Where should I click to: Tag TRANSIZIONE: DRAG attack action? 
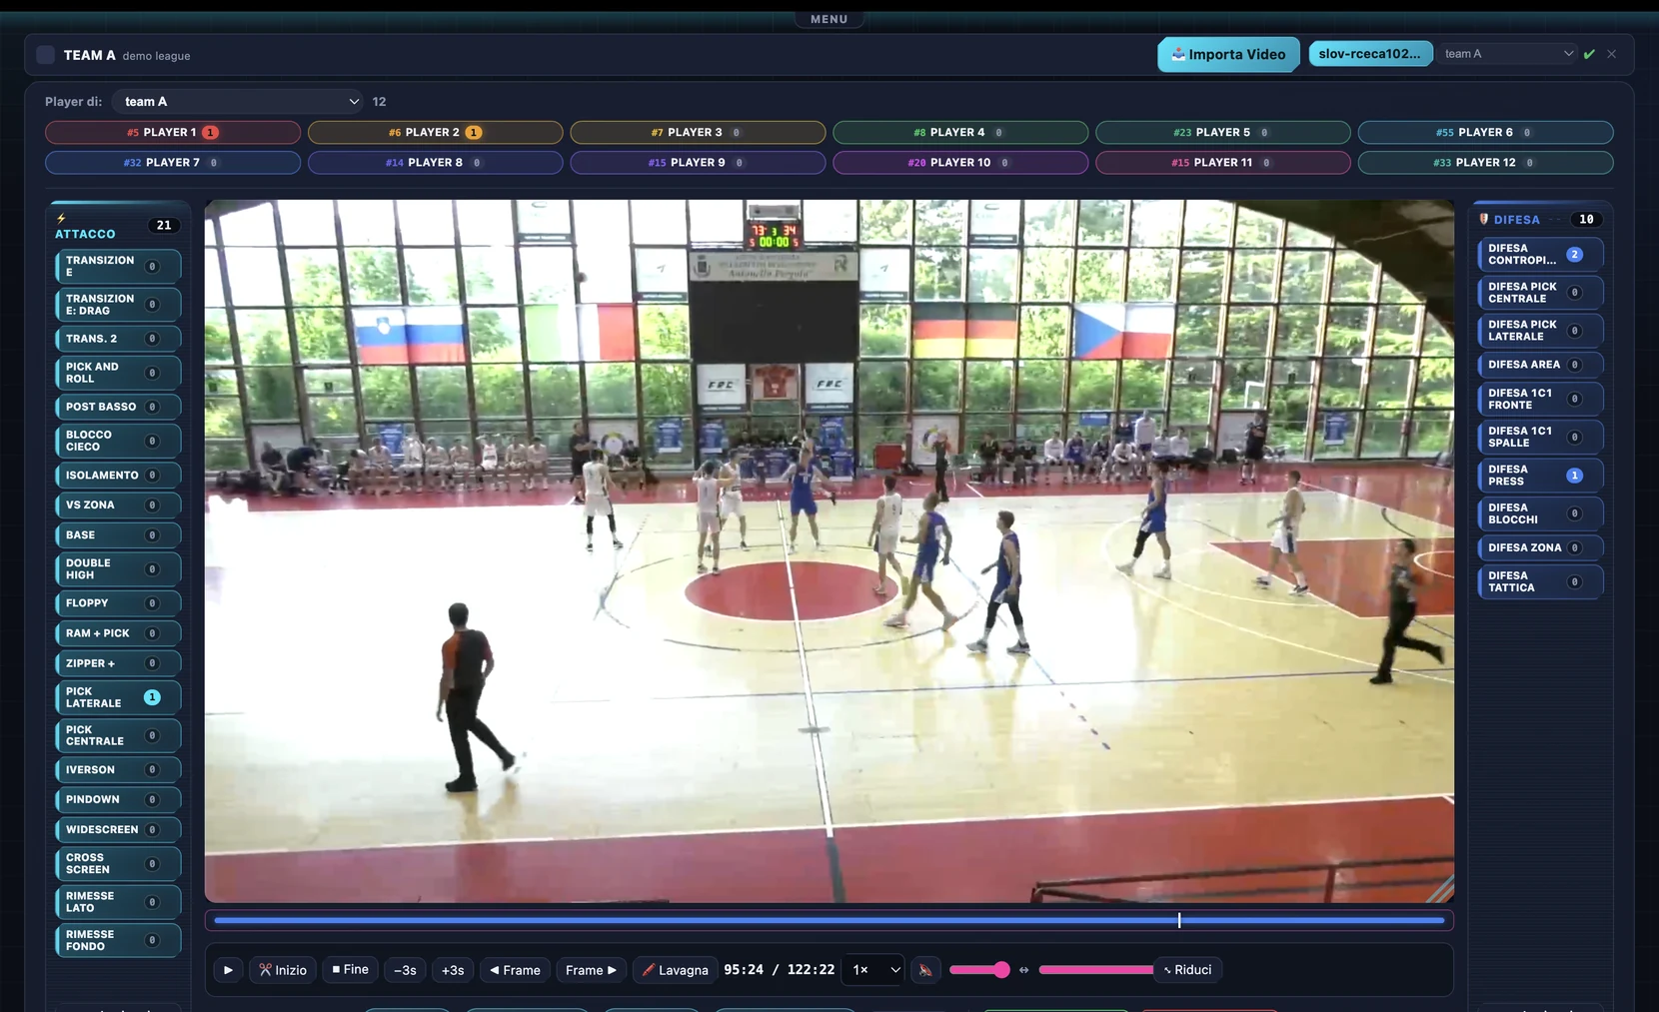(x=118, y=305)
